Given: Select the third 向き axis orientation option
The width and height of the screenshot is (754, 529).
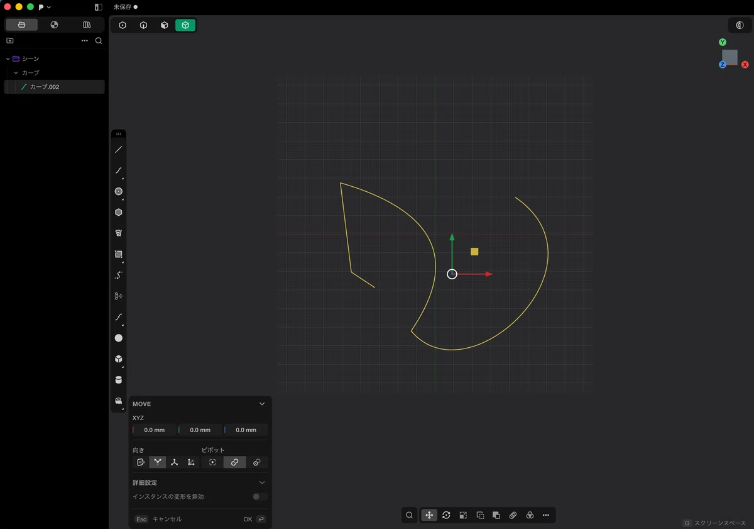Looking at the screenshot, I should click(174, 462).
